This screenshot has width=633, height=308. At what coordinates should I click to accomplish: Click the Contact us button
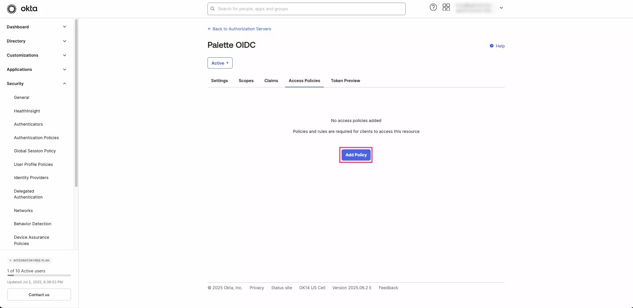click(39, 294)
